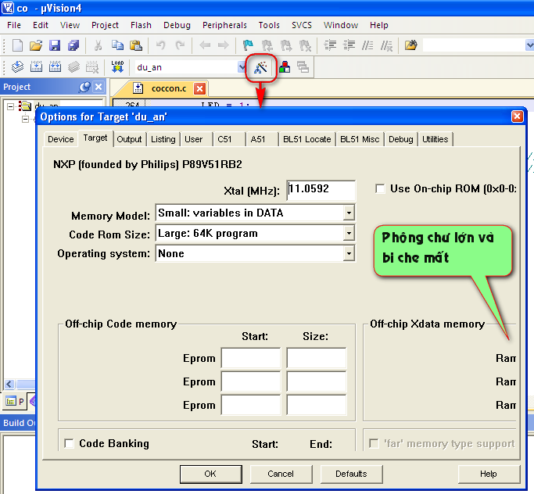Click the LOAD download to flash icon
Viewport: 534px width, 494px height.
117,66
